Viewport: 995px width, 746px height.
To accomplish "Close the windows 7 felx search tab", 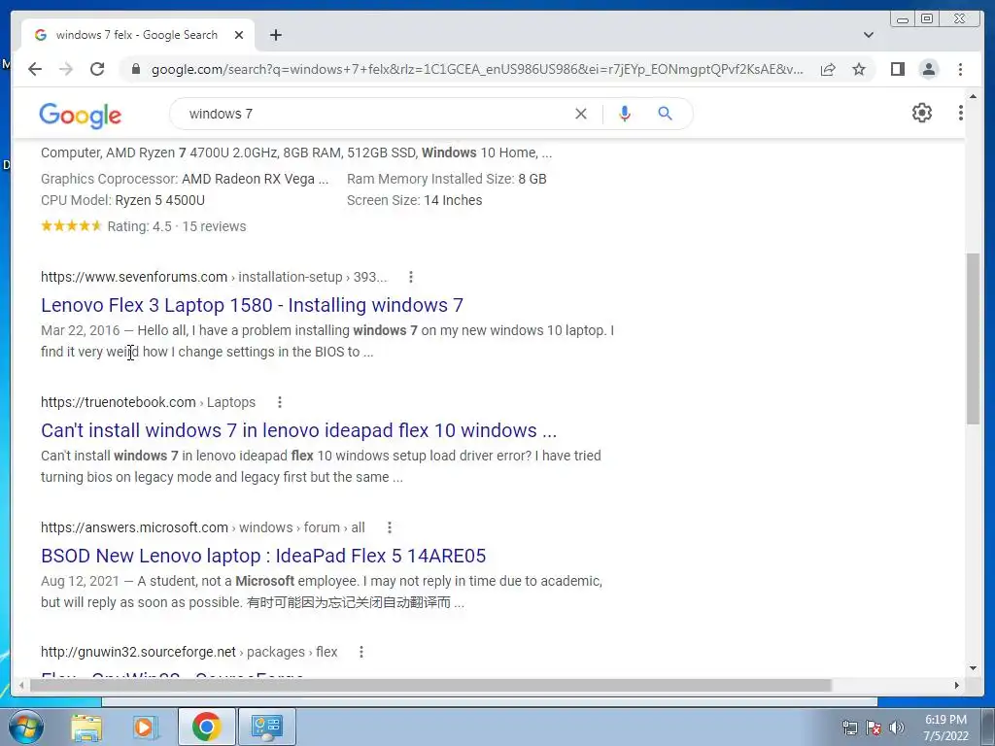I will [x=239, y=35].
